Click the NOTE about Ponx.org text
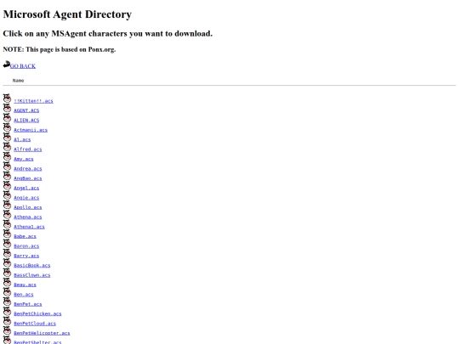The width and height of the screenshot is (459, 344). [59, 49]
